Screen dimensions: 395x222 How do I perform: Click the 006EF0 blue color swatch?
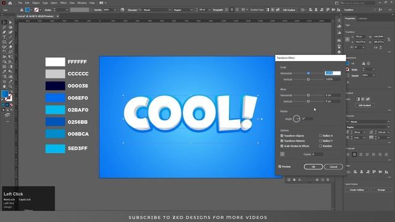[x=55, y=97]
